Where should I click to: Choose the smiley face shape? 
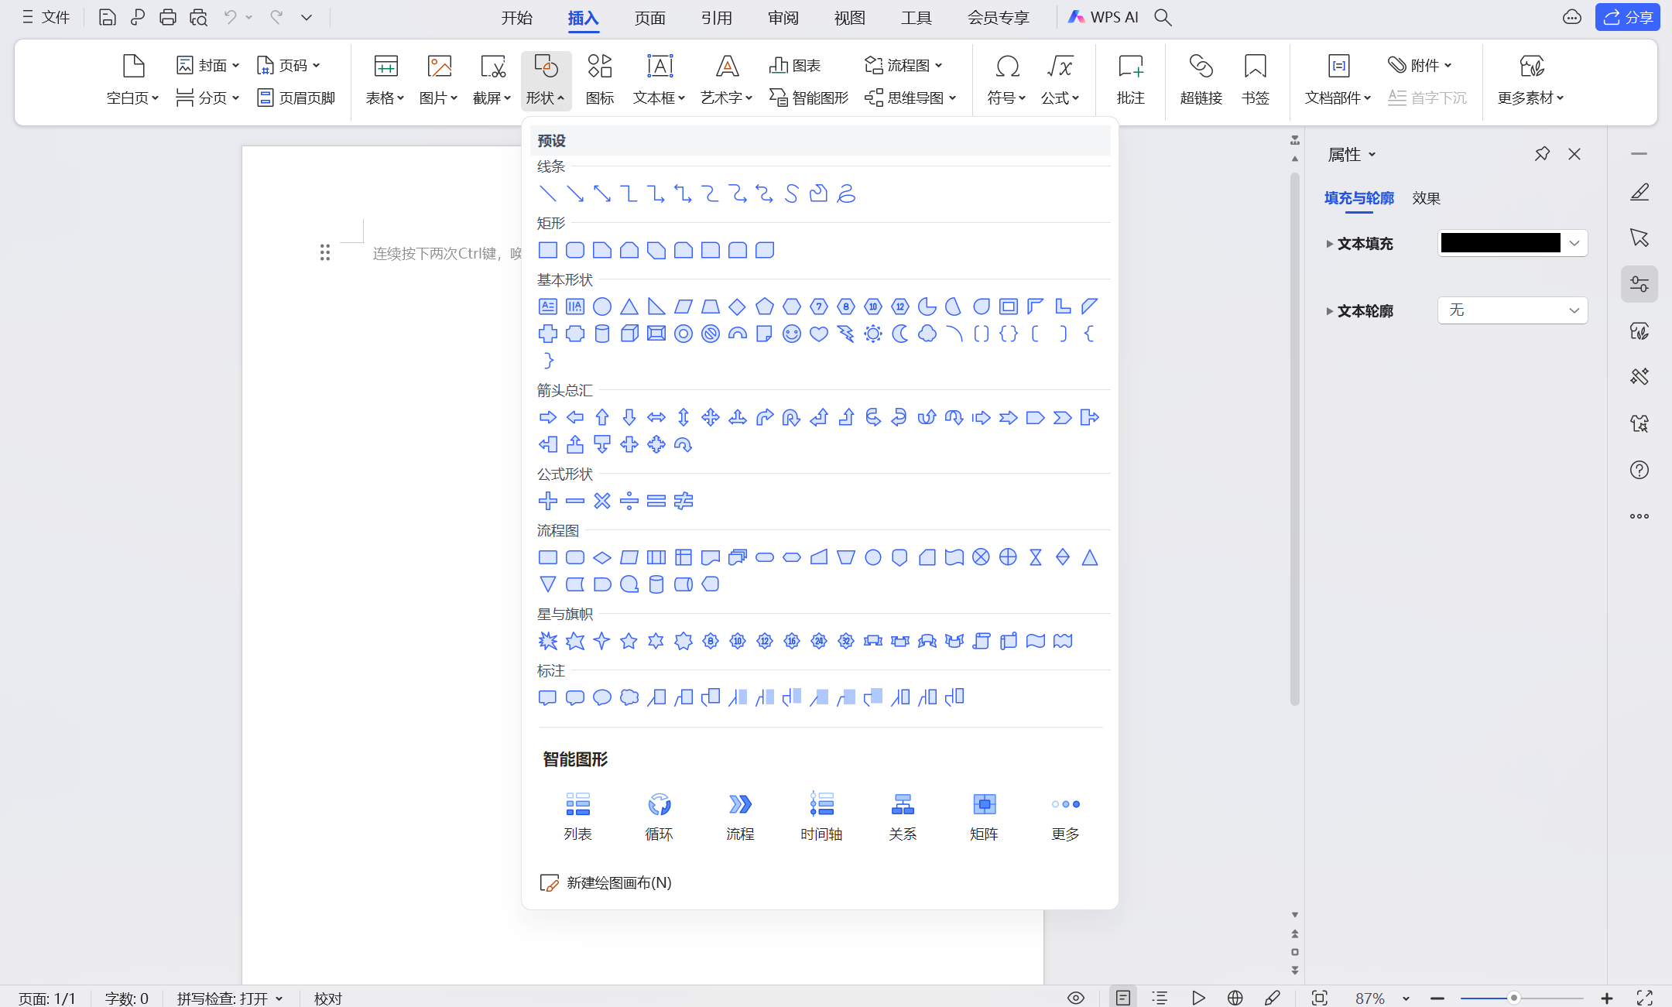point(791,334)
